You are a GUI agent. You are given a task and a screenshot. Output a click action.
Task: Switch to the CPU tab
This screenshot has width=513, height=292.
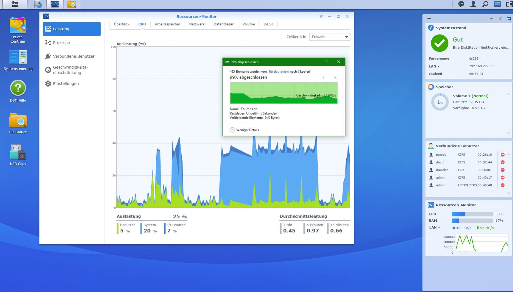pos(142,24)
